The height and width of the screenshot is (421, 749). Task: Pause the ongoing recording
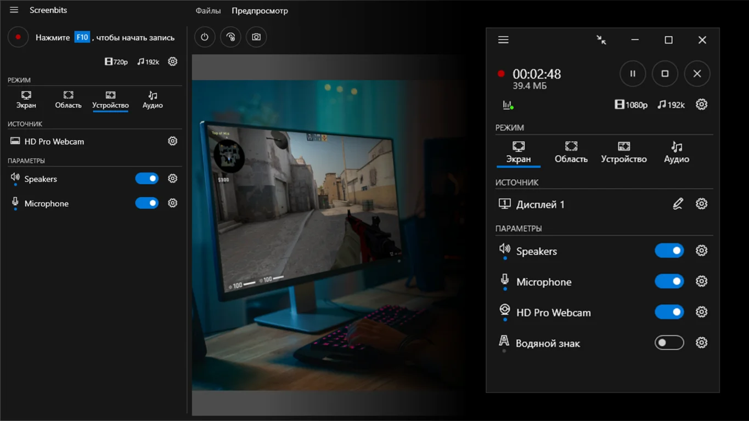(632, 73)
